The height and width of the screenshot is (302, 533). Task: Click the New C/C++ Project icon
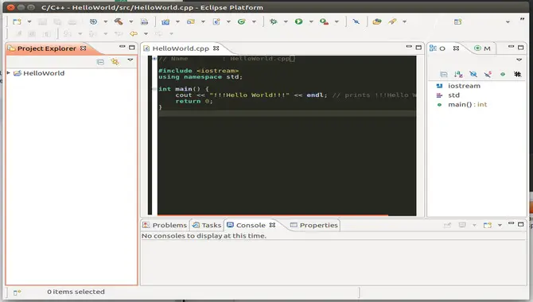(x=165, y=21)
